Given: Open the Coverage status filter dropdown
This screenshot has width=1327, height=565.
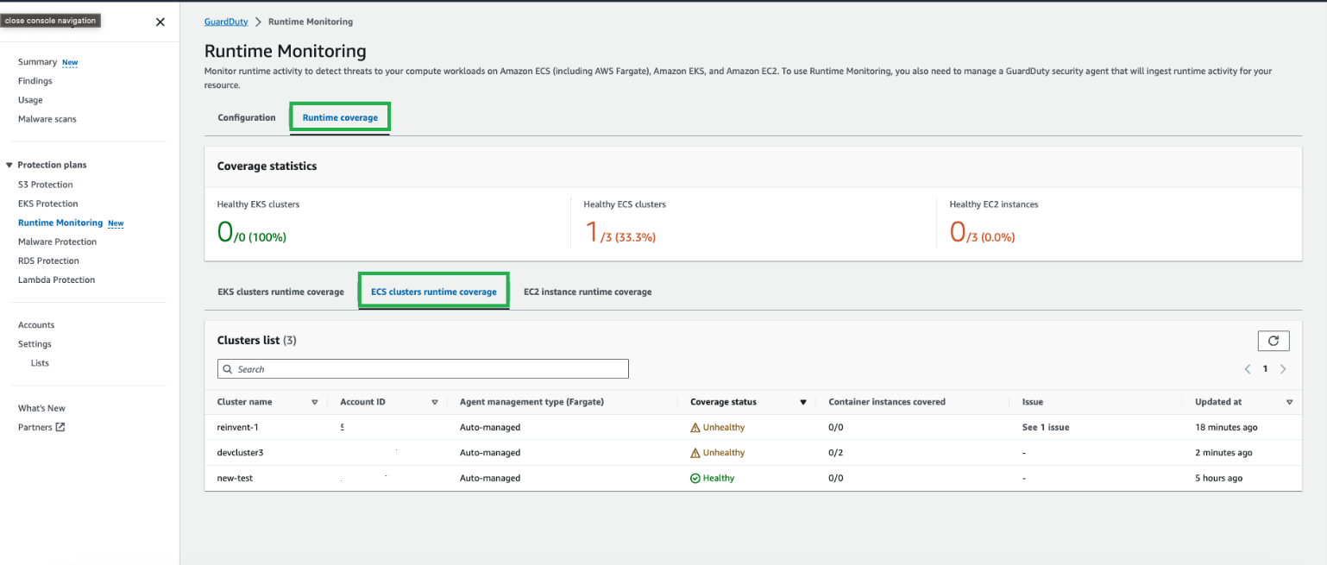Looking at the screenshot, I should pyautogui.click(x=803, y=401).
